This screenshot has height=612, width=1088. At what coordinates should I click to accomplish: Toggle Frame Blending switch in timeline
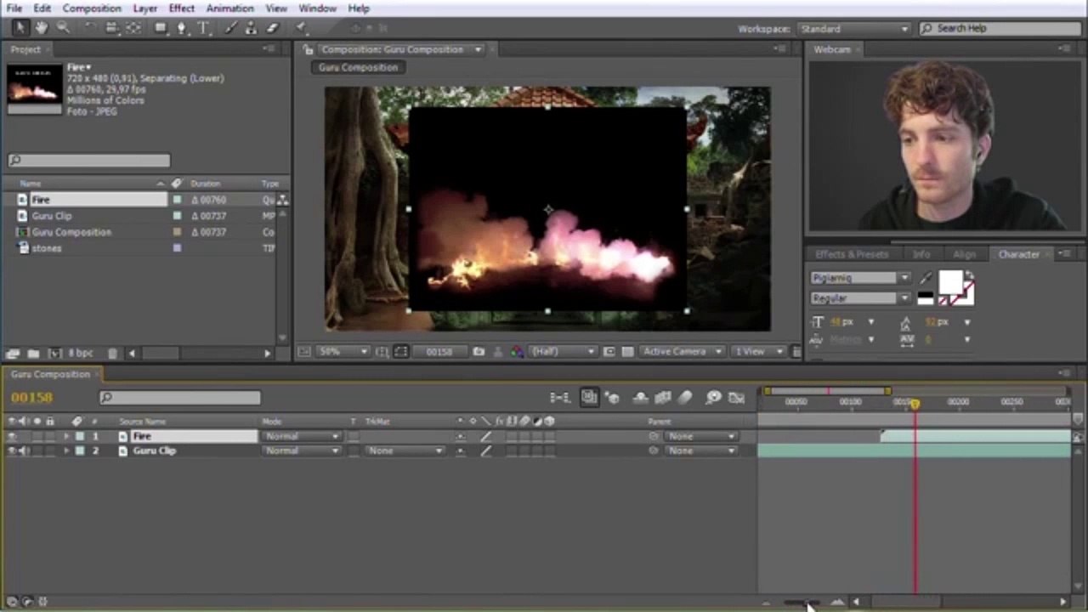coord(663,397)
